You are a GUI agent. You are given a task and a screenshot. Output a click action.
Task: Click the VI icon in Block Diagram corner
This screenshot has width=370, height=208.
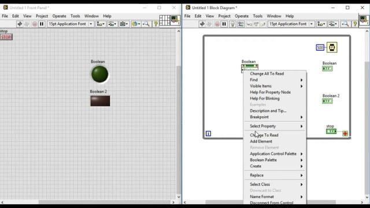[364, 20]
